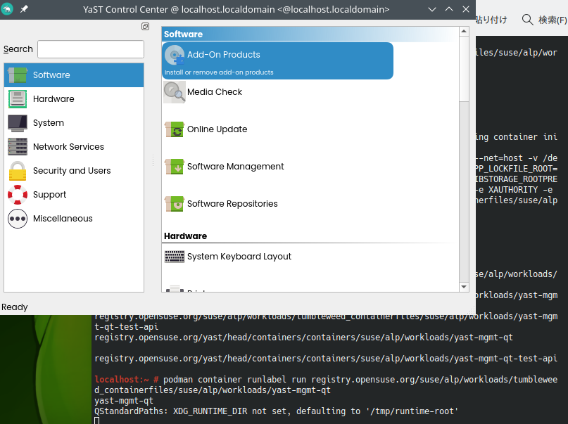The image size is (568, 424).
Task: Click the Security and Users padlock icon
Action: click(x=18, y=171)
